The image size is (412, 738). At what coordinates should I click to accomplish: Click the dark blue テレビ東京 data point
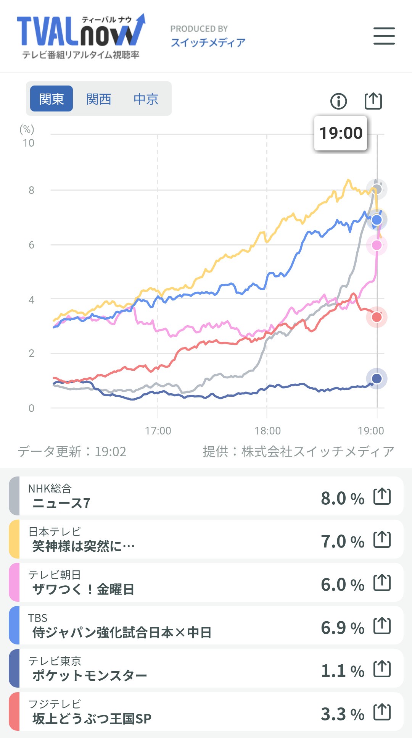coord(377,378)
